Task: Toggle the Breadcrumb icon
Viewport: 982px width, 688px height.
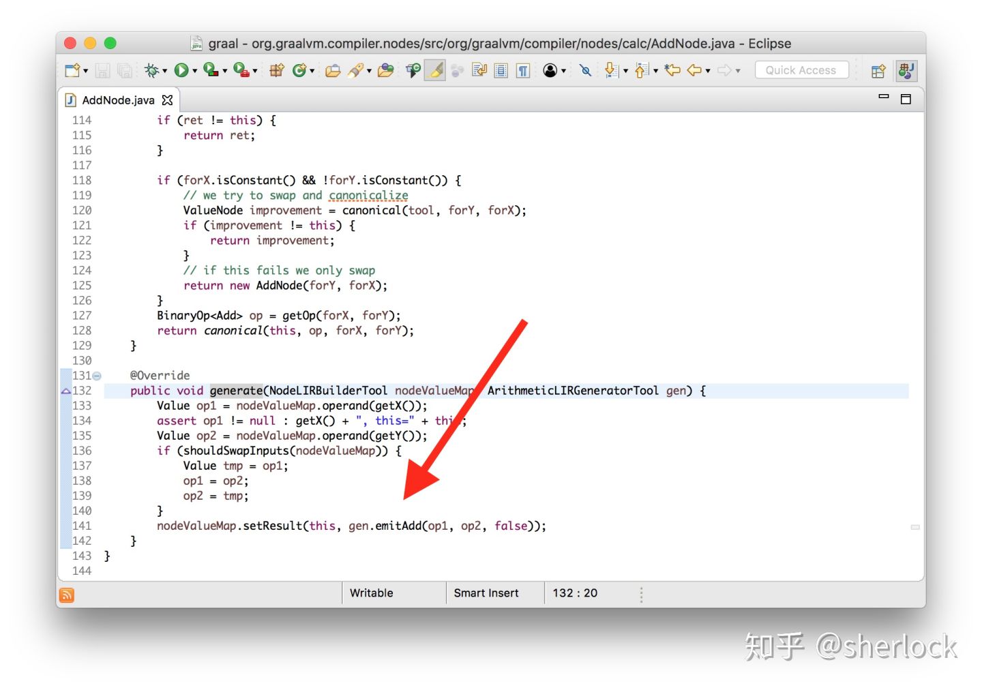Action: click(413, 70)
